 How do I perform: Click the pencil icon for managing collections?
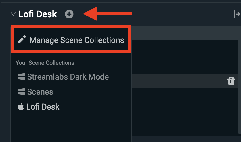(x=22, y=40)
